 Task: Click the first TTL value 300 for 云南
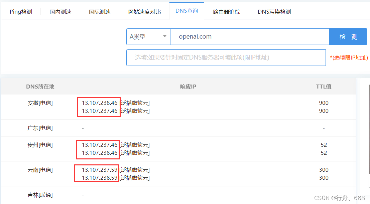pyautogui.click(x=324, y=170)
